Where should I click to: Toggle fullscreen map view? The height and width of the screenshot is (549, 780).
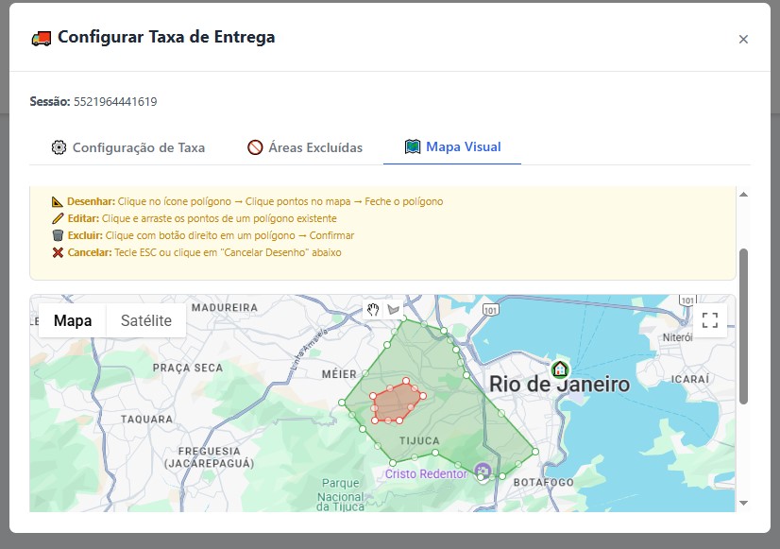click(x=710, y=319)
